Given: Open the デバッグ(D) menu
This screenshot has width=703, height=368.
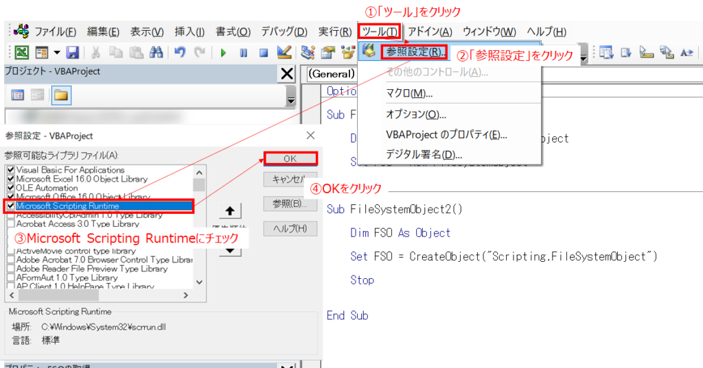Looking at the screenshot, I should (284, 32).
